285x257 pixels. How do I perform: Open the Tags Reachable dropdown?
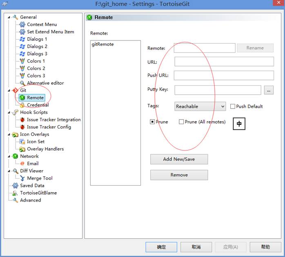click(200, 106)
